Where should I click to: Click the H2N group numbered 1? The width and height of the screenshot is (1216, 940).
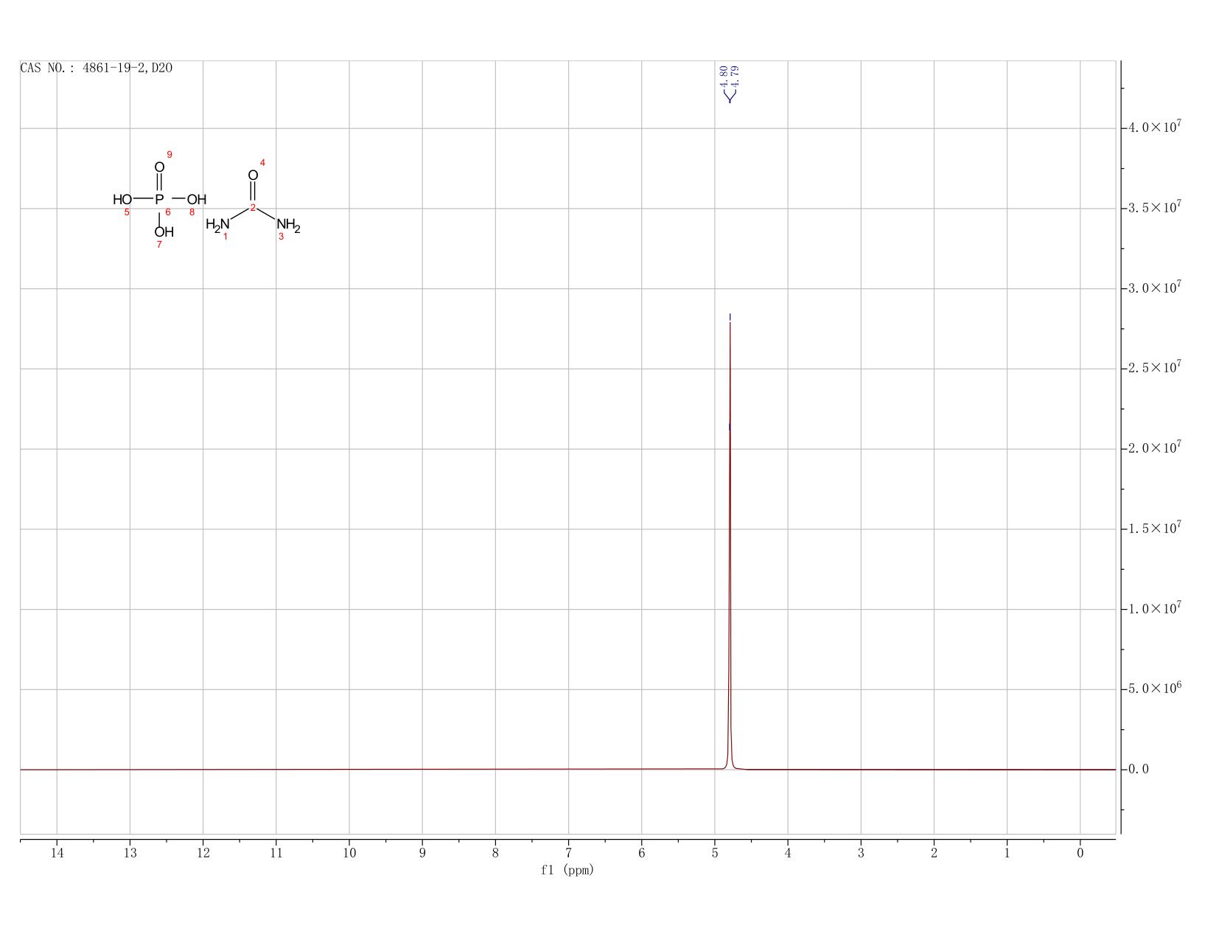tap(218, 224)
